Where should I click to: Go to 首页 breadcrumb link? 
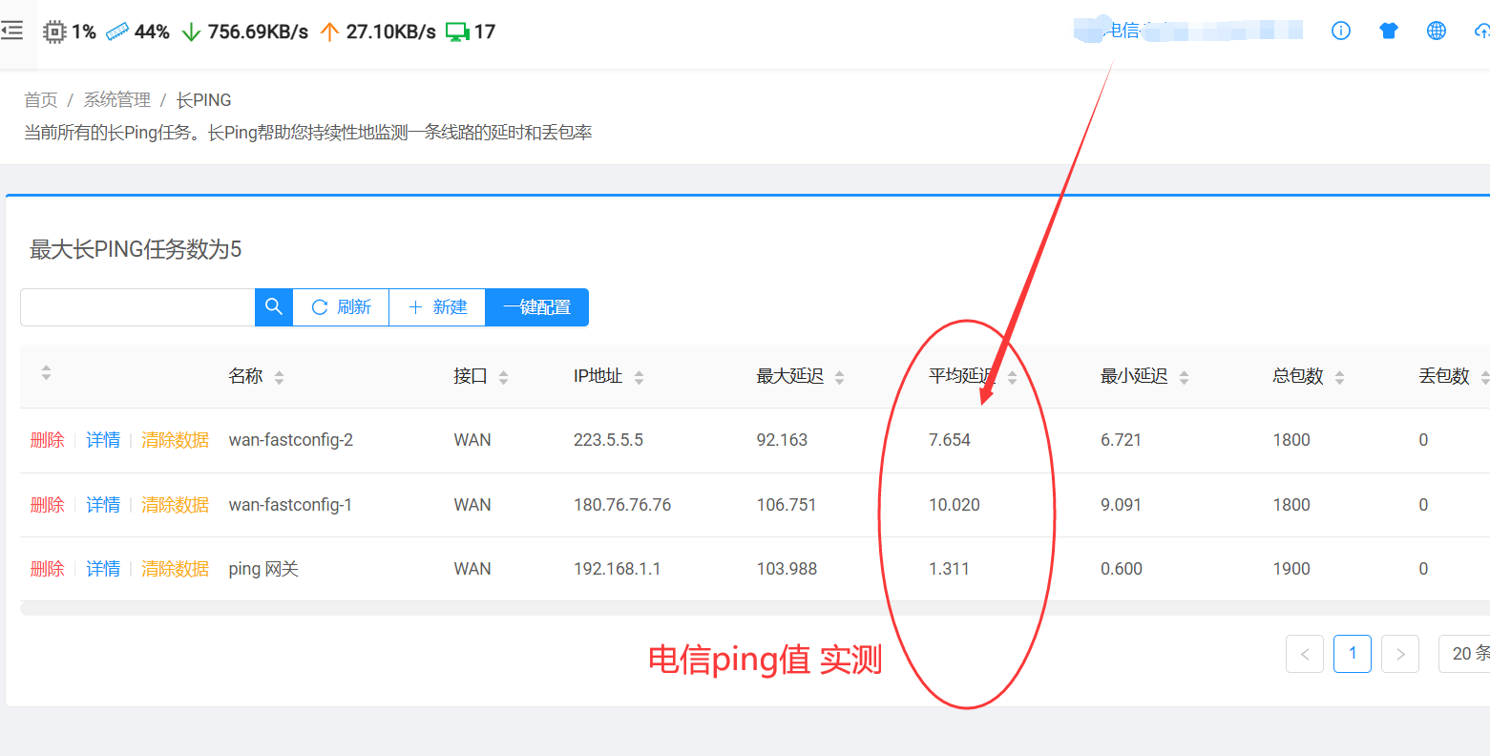[x=41, y=100]
